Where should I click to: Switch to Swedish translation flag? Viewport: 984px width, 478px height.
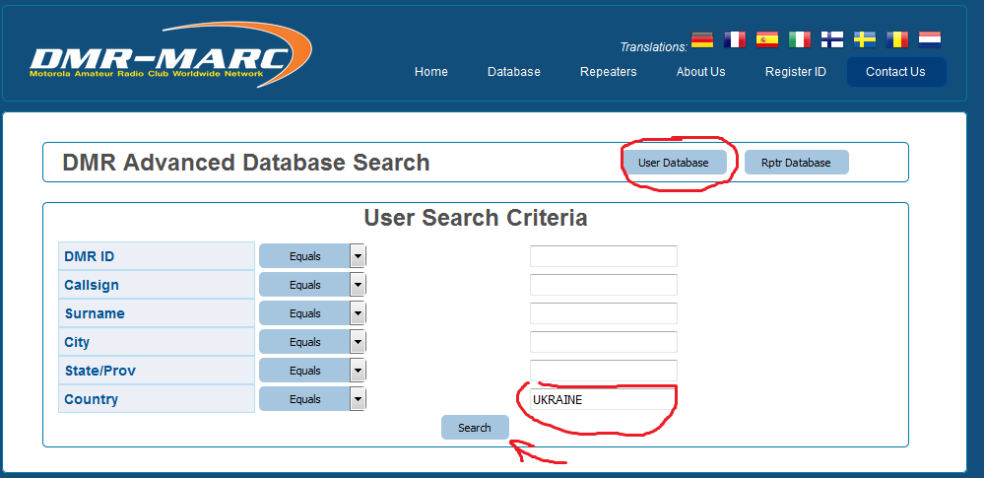pos(865,40)
